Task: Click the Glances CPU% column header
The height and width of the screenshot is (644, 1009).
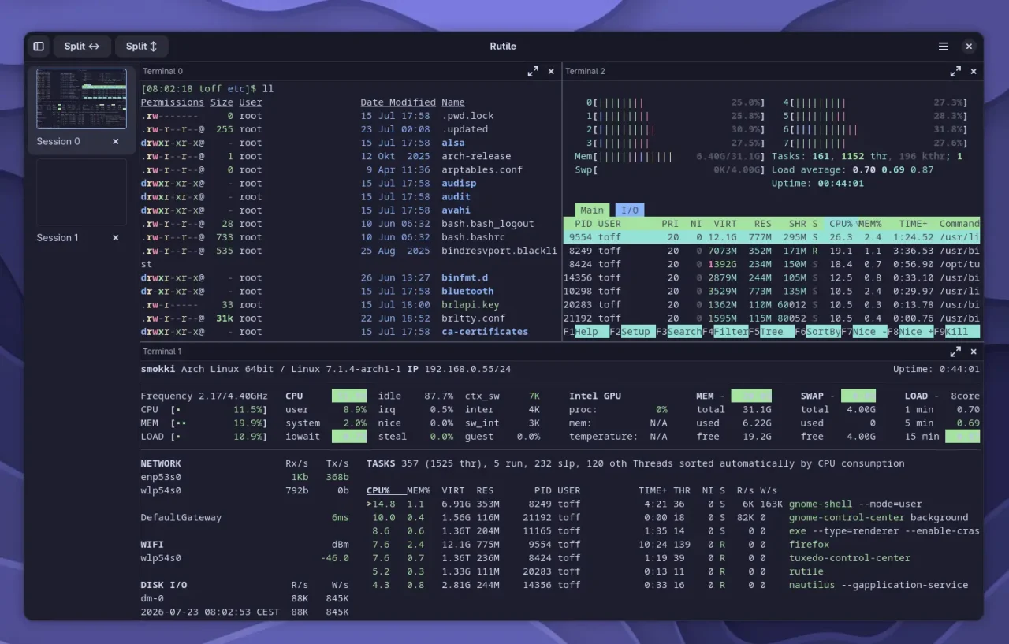Action: pyautogui.click(x=378, y=490)
